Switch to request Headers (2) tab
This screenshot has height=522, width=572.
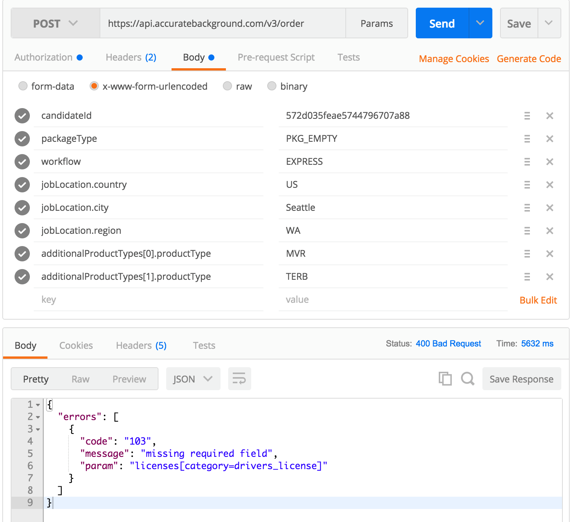pyautogui.click(x=131, y=57)
